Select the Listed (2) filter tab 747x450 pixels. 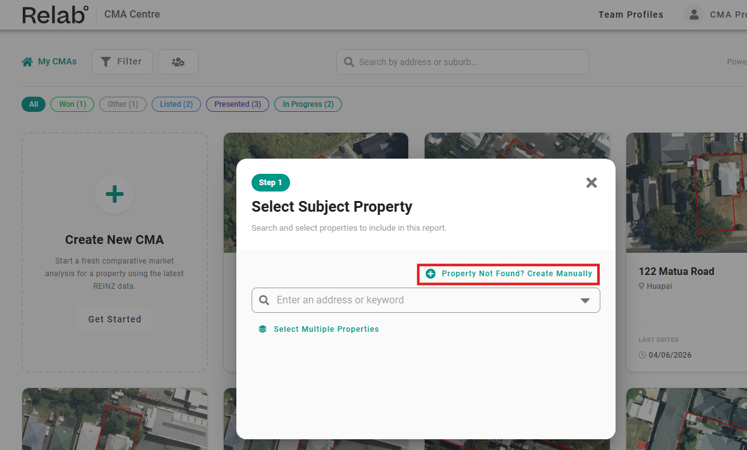[x=176, y=104]
